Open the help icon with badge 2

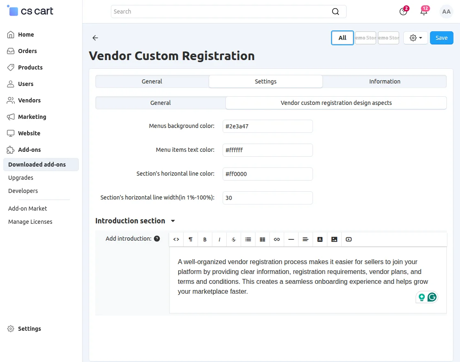[403, 12]
